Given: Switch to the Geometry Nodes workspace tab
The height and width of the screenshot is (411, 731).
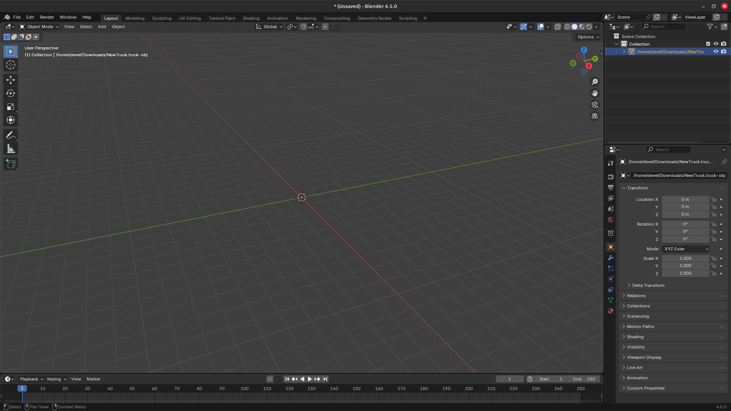Looking at the screenshot, I should (374, 18).
